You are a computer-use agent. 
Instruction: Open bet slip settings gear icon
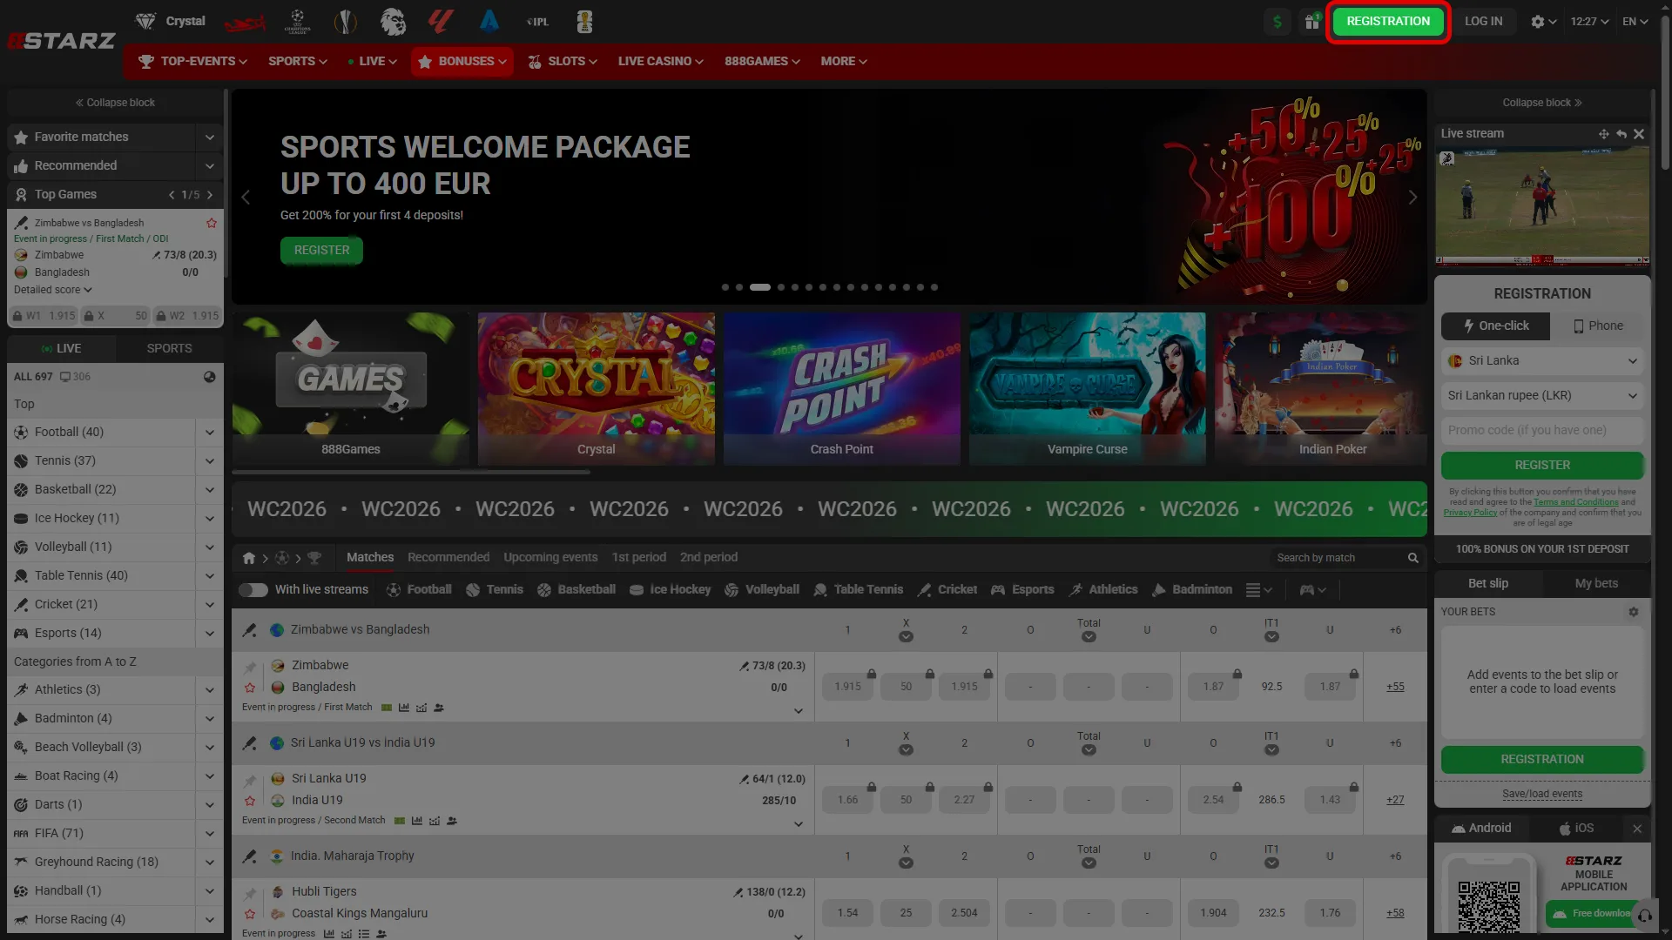tap(1634, 612)
